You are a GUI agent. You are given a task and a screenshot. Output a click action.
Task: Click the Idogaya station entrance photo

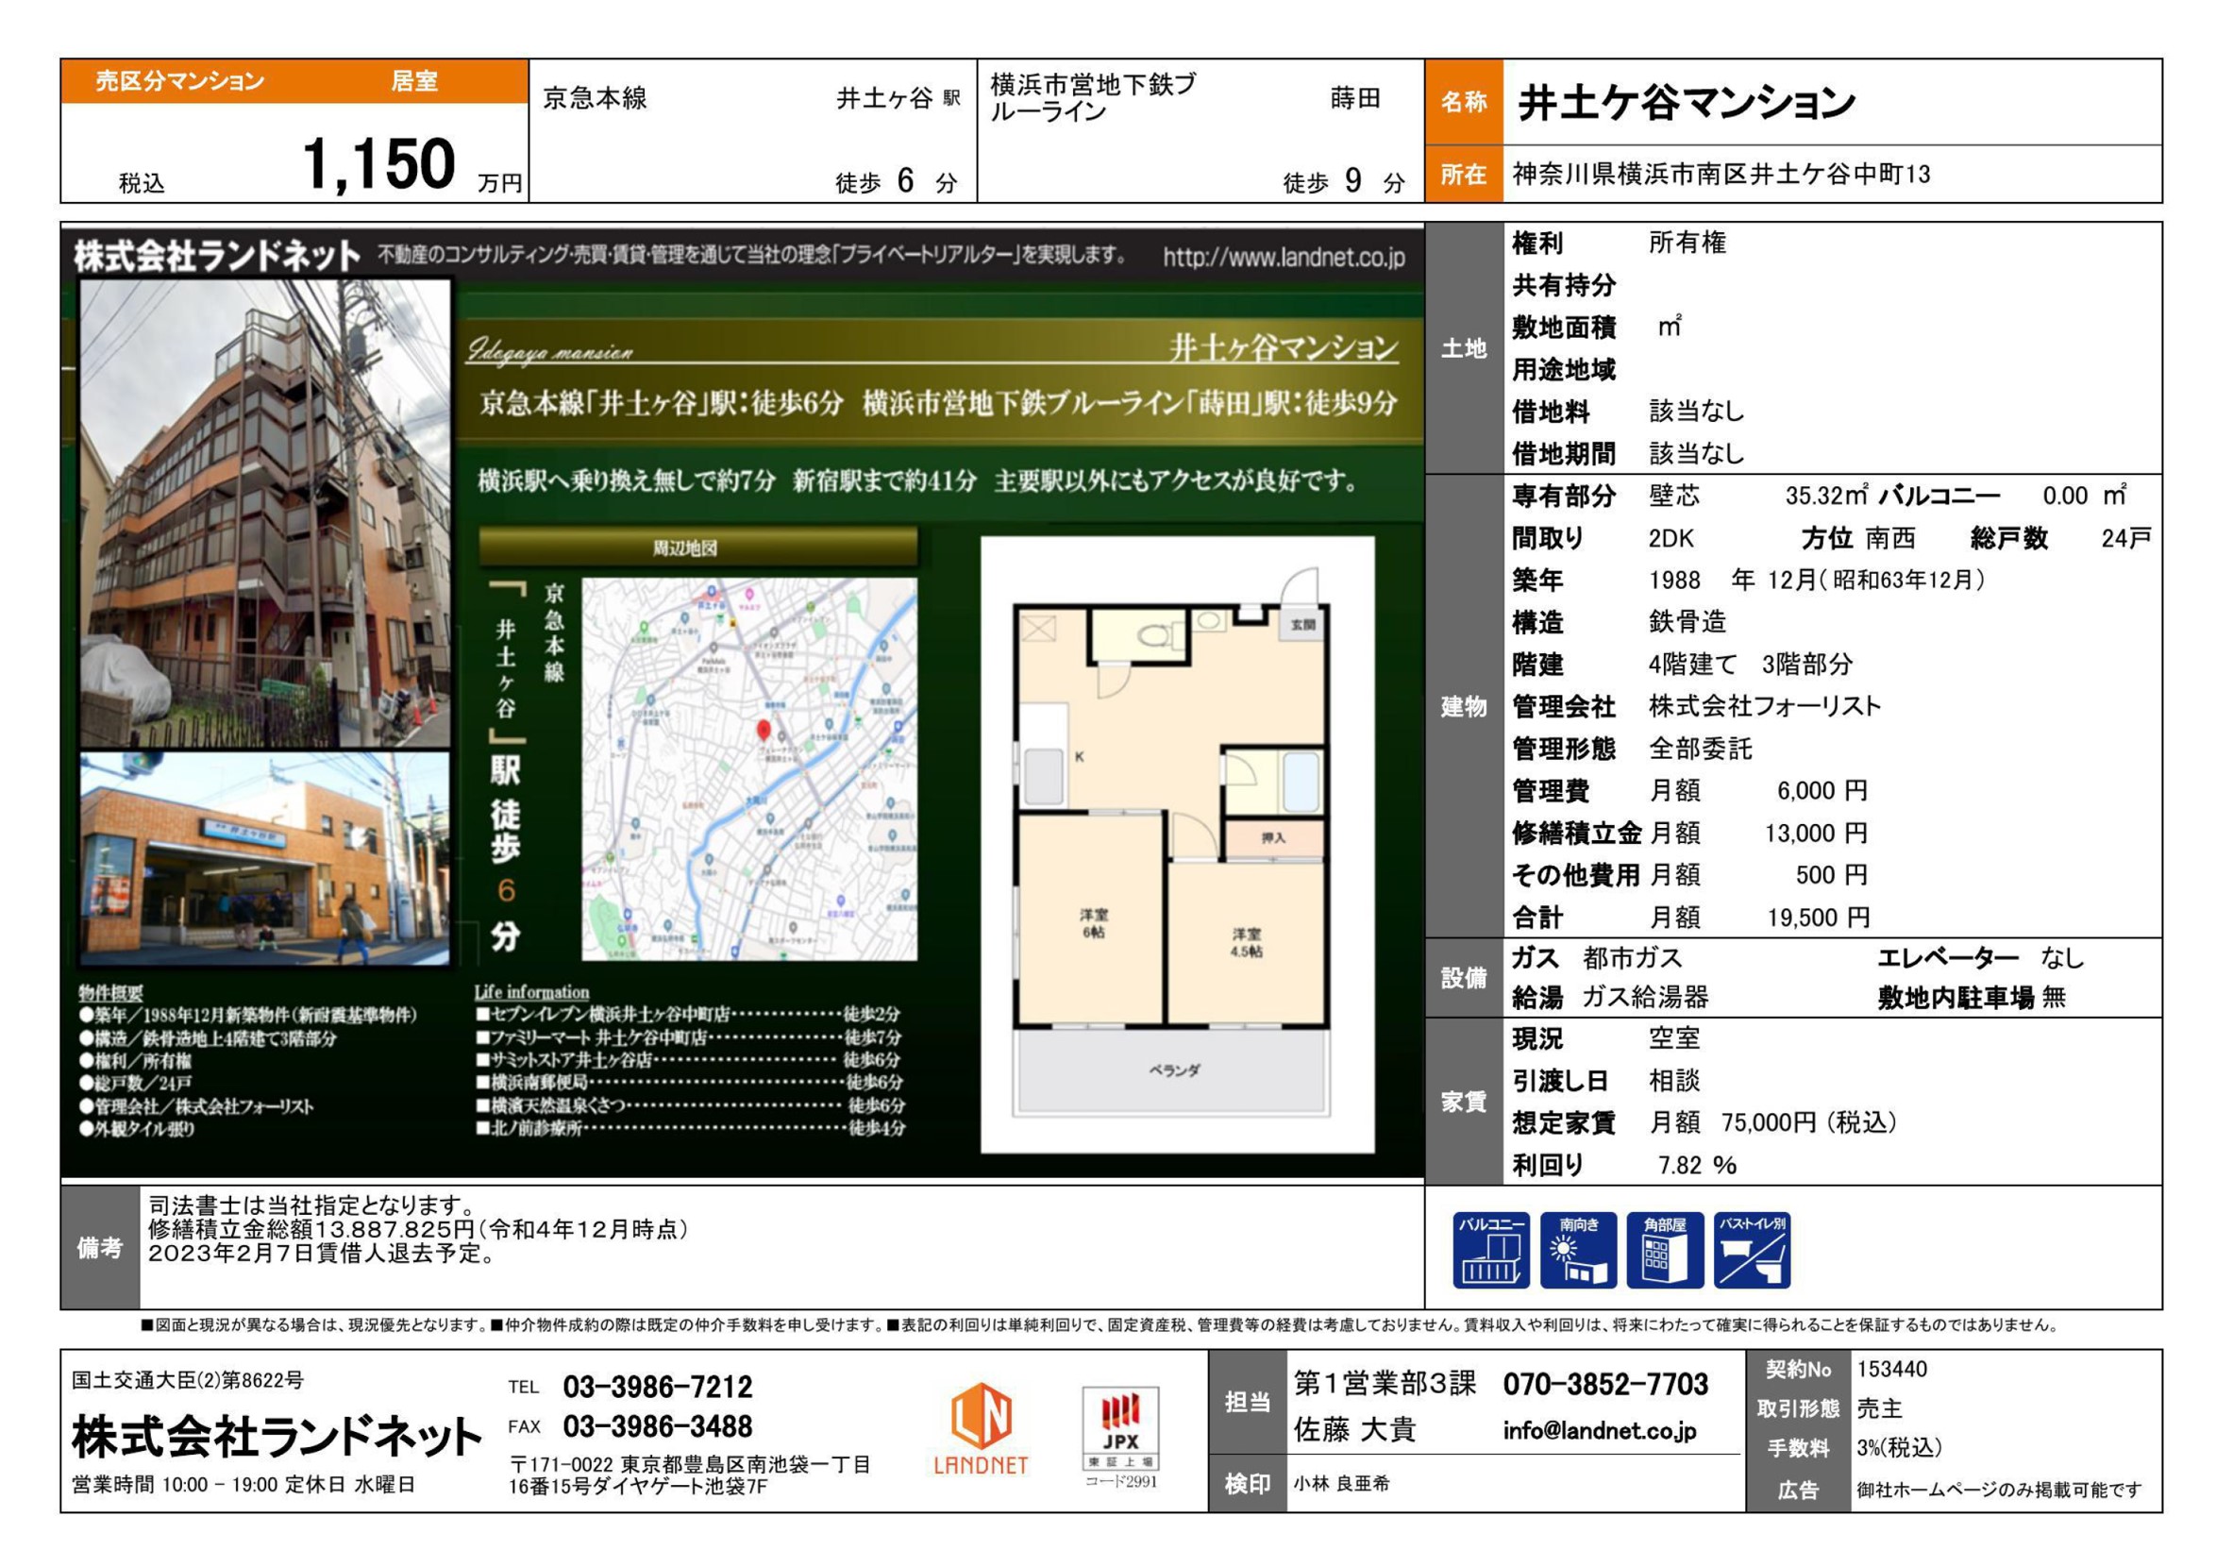(x=264, y=858)
